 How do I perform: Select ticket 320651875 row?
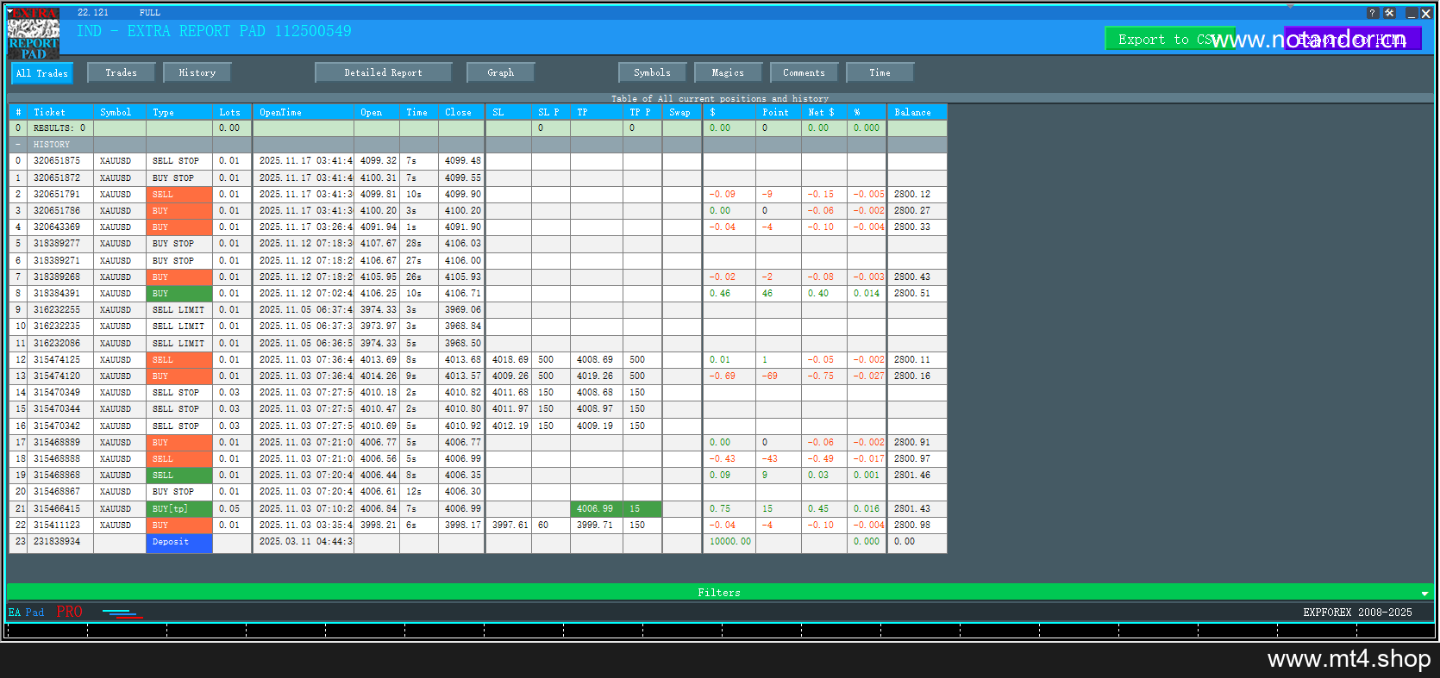tap(478, 161)
